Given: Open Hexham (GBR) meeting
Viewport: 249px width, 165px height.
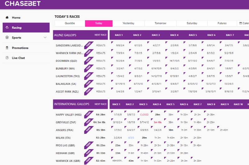Looking at the screenshot, I should pyautogui.click(x=65, y=153).
